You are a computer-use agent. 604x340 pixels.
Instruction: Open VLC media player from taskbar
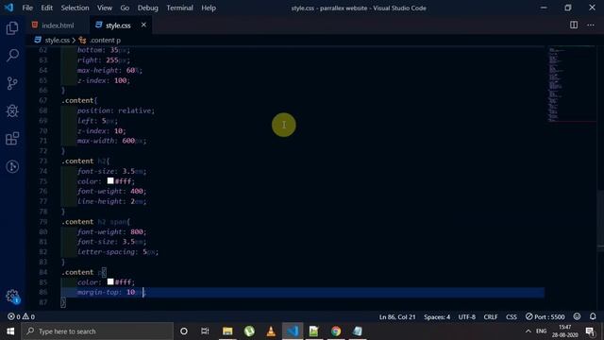pyautogui.click(x=271, y=331)
